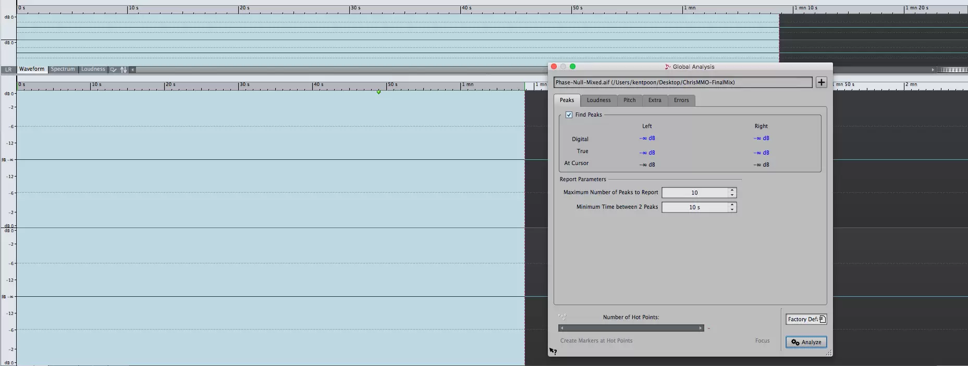968x366 pixels.
Task: Click the Hot Points scrollbar track
Action: pyautogui.click(x=631, y=328)
